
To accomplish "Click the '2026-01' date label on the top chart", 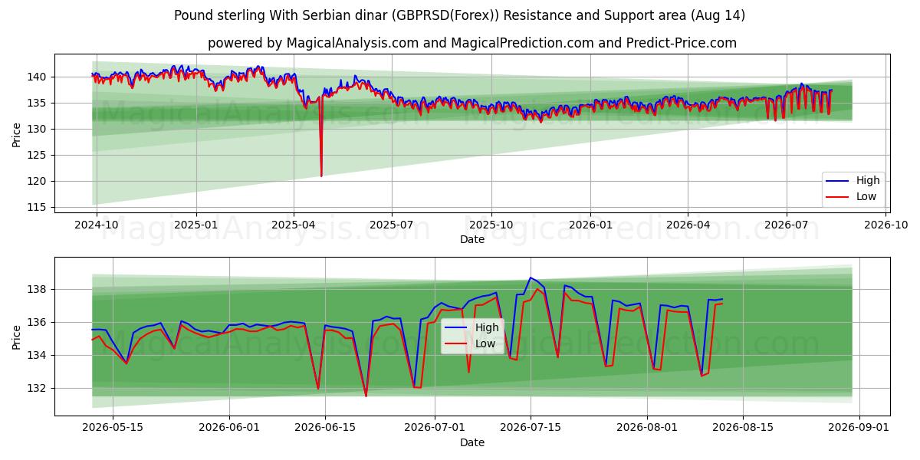I will tap(590, 225).
